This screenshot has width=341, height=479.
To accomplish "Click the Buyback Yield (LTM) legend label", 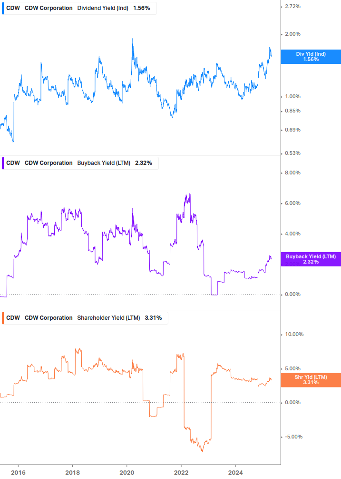I will point(104,163).
